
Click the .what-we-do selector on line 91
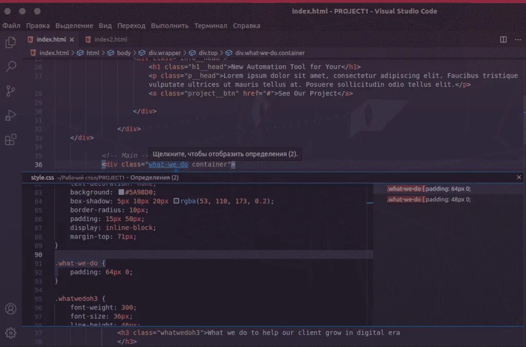76,263
